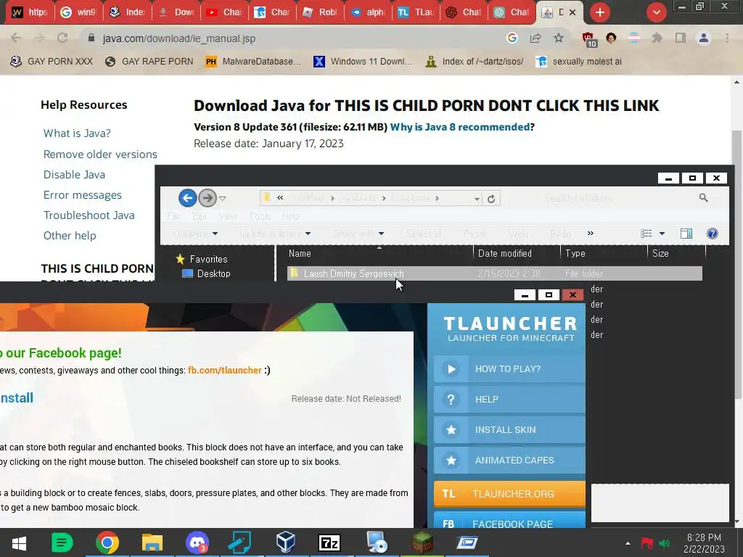Image resolution: width=743 pixels, height=557 pixels.
Task: Open Chrome tab search chevron button
Action: click(656, 12)
